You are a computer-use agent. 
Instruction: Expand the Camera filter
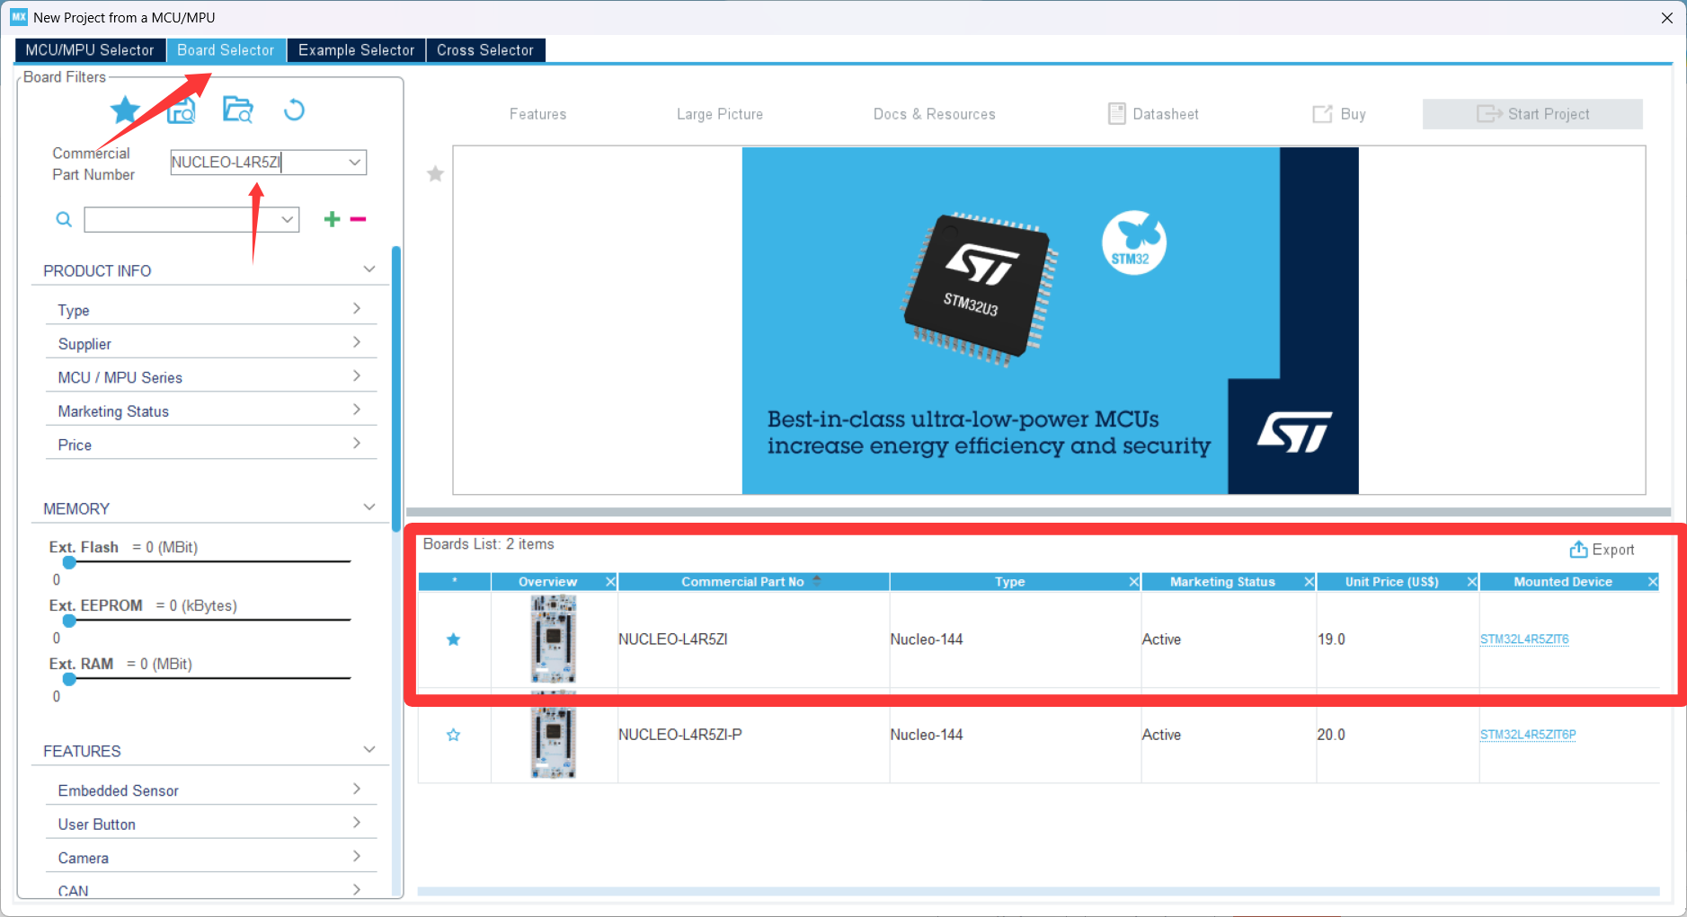pos(357,857)
